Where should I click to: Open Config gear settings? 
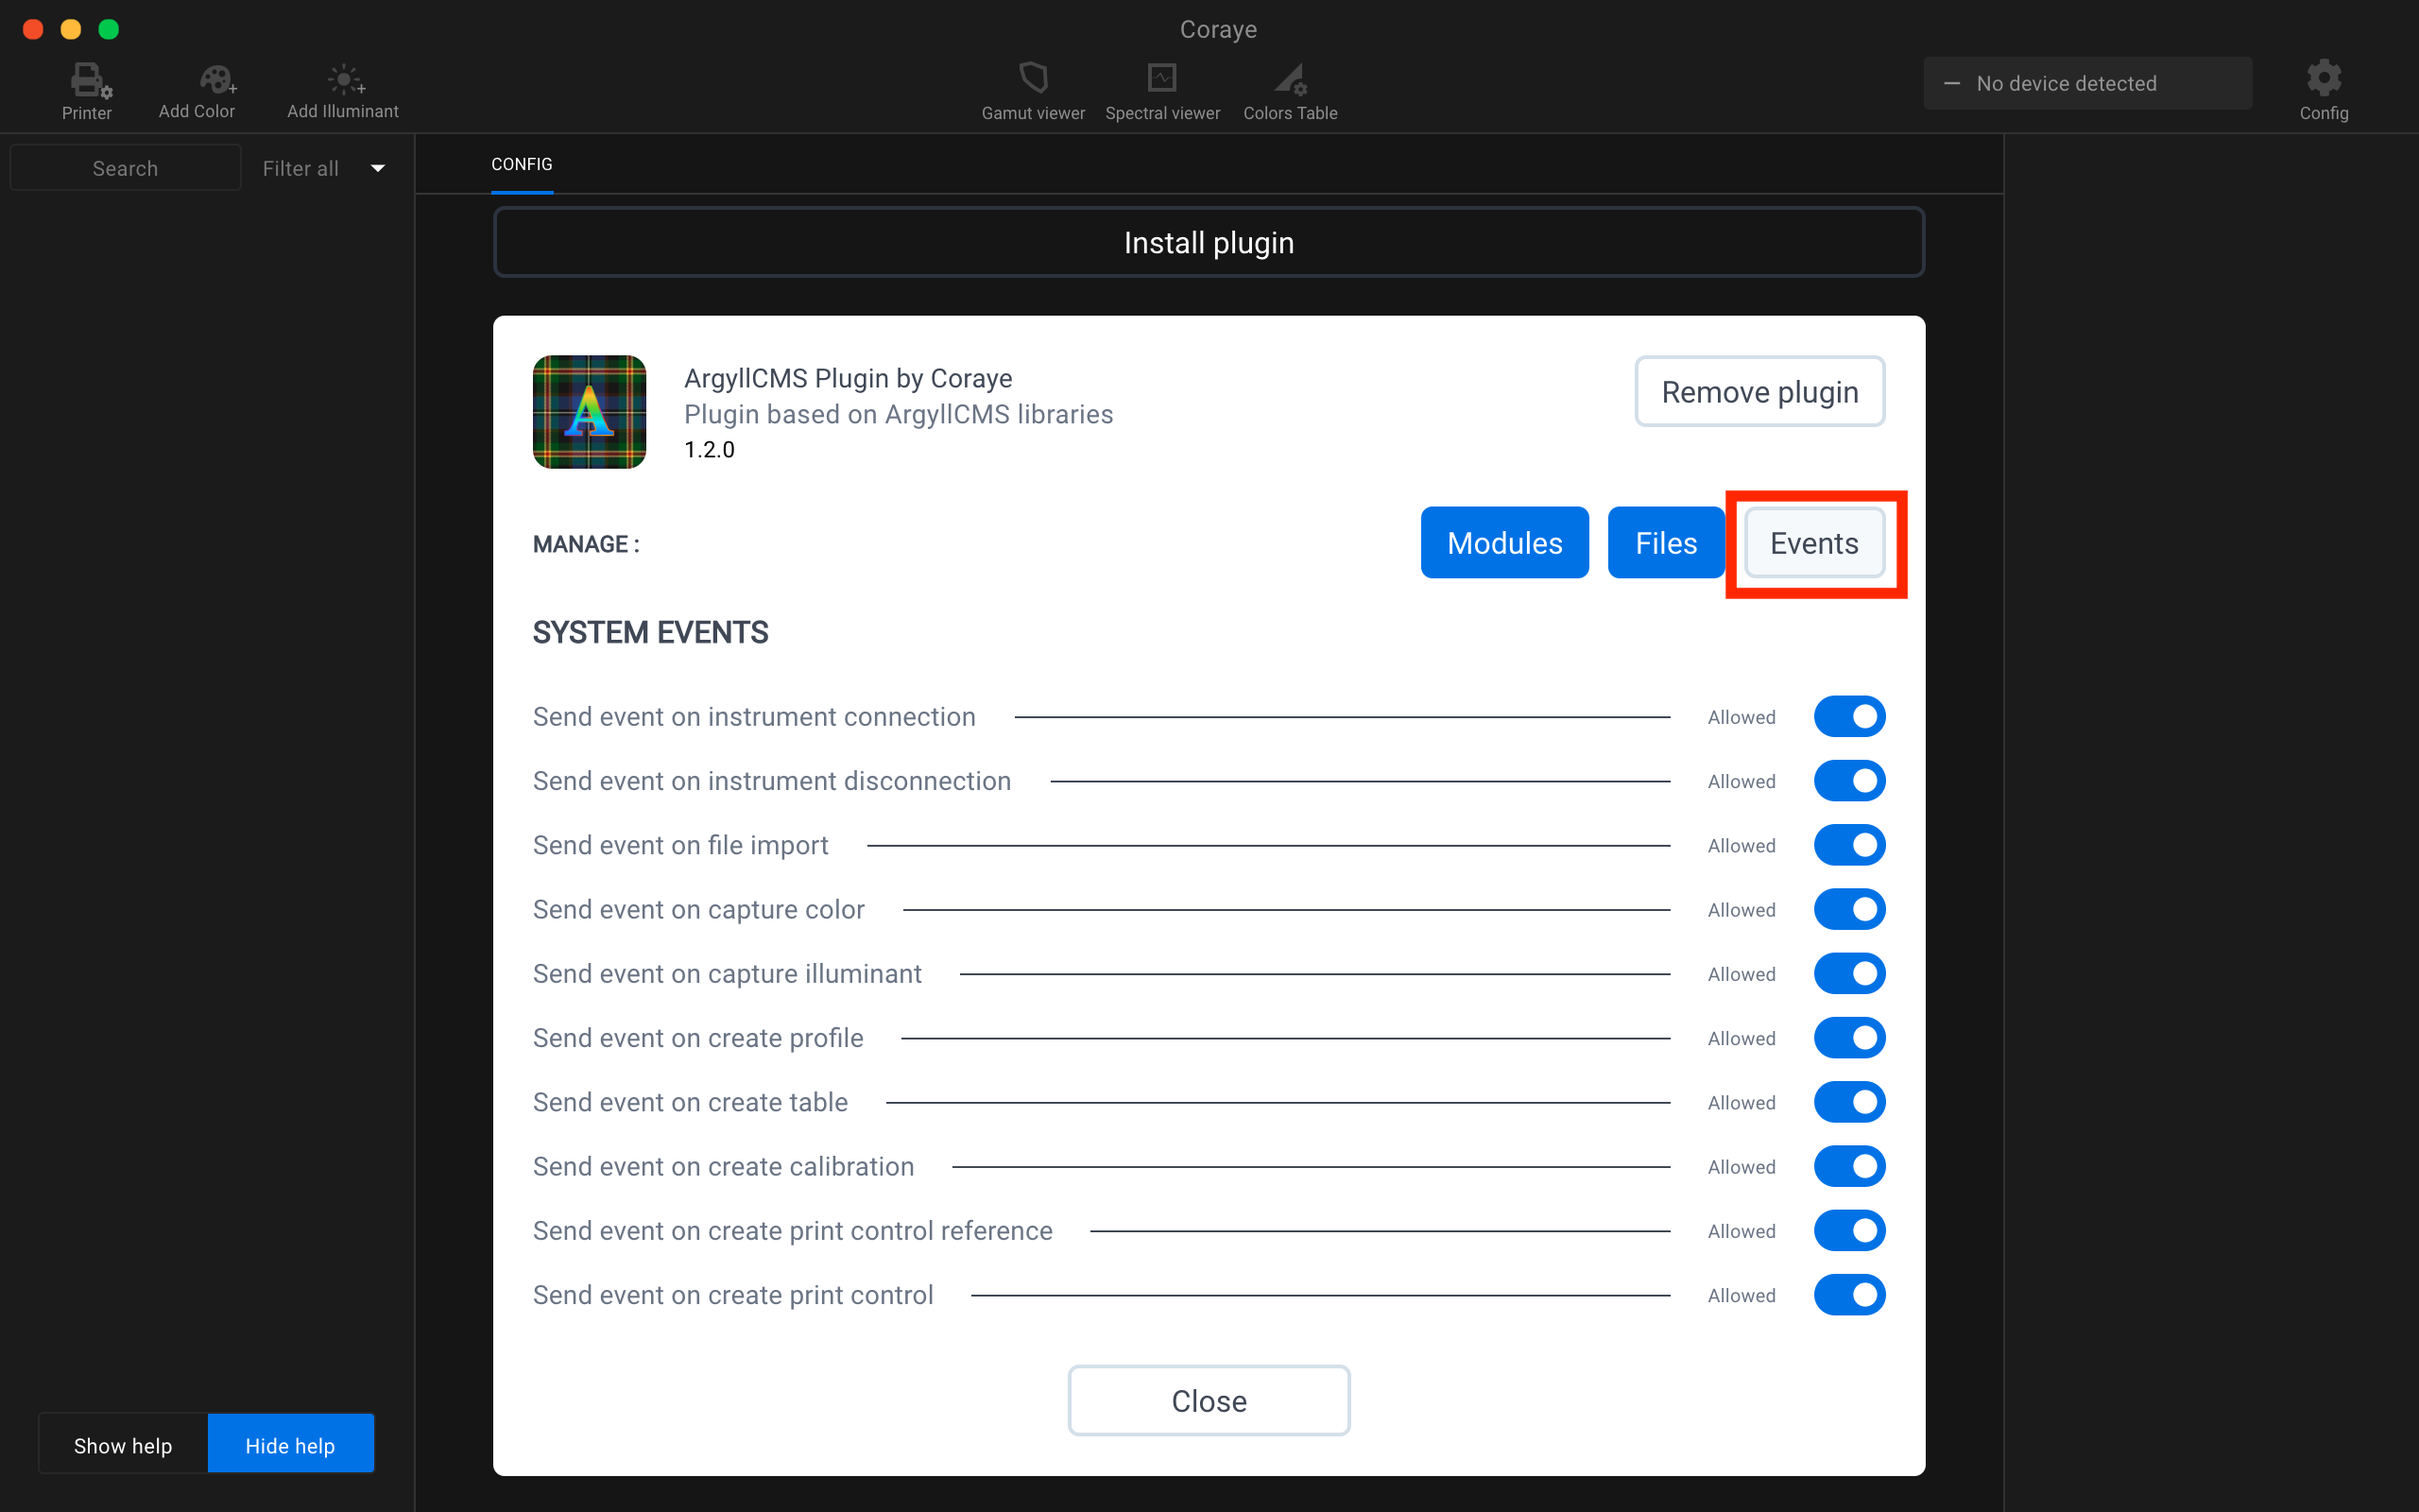pos(2323,91)
